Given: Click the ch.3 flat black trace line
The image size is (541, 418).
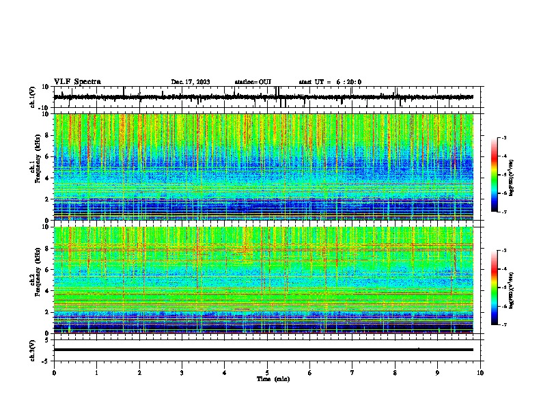Looking at the screenshot, I should pyautogui.click(x=263, y=350).
